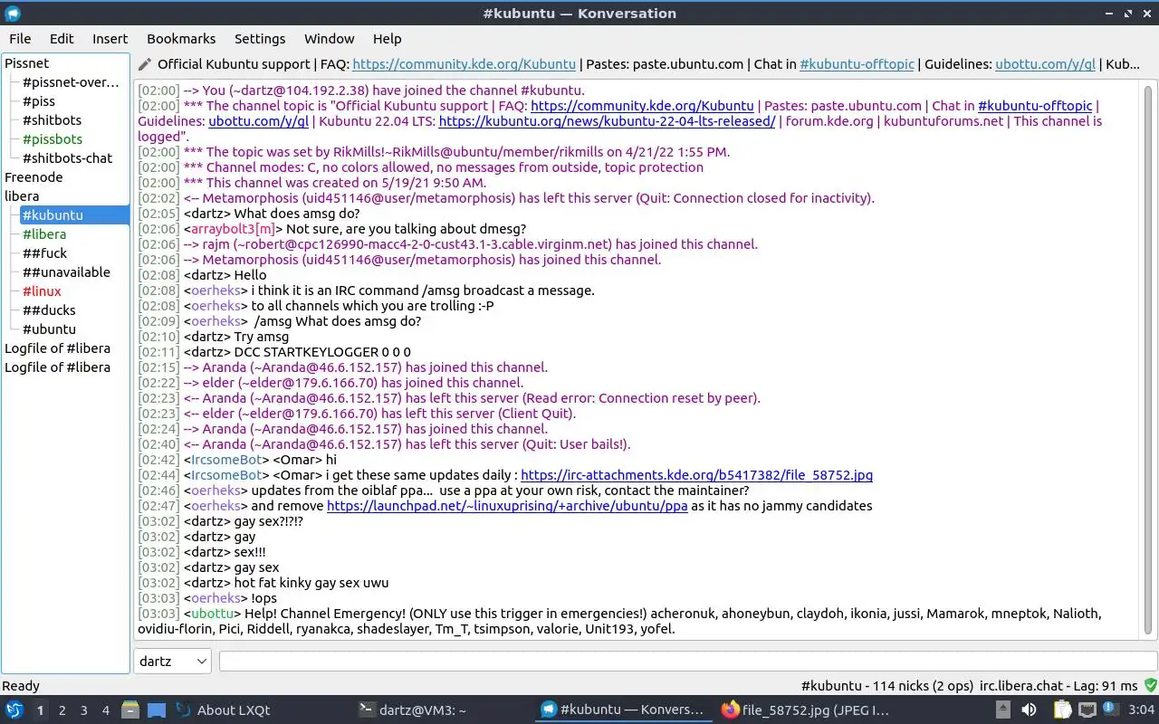Click the Konversation window icon in title bar
The height and width of the screenshot is (724, 1159).
[x=13, y=13]
